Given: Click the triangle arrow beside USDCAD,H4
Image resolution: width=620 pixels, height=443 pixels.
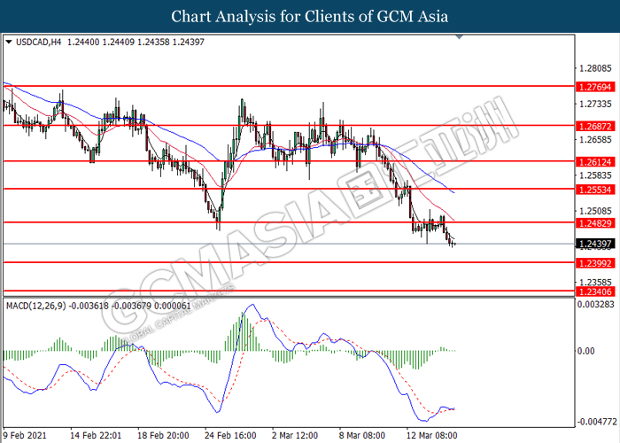Looking at the screenshot, I should click(x=9, y=42).
